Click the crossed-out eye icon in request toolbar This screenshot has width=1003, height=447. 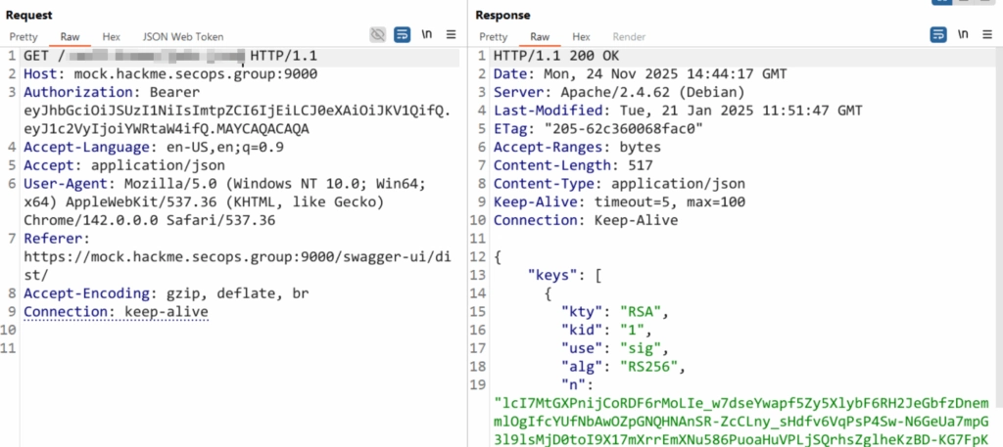point(377,35)
